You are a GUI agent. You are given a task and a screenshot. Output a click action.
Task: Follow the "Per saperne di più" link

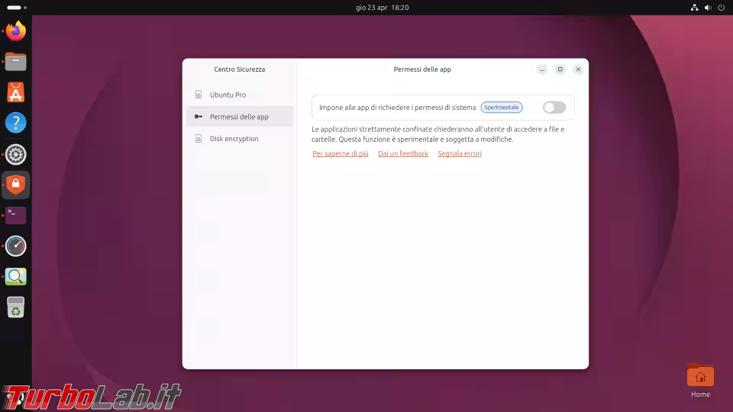pyautogui.click(x=341, y=154)
